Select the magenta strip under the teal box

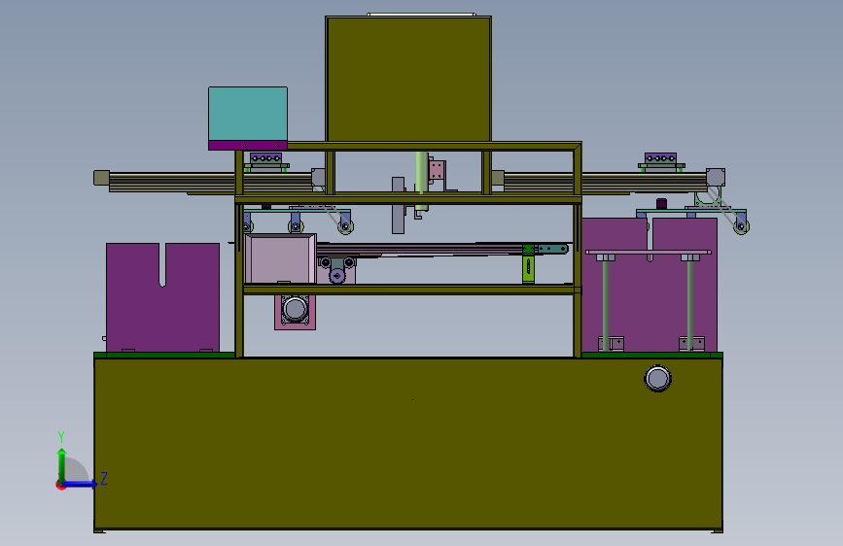click(x=248, y=145)
